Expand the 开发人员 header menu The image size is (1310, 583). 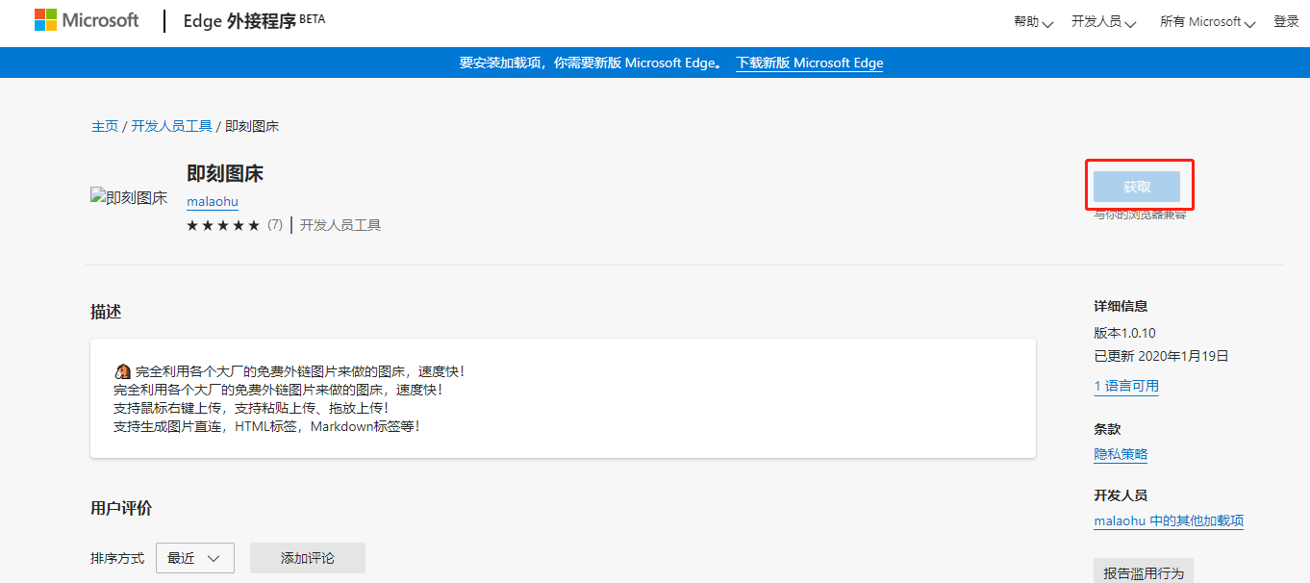coord(1103,21)
